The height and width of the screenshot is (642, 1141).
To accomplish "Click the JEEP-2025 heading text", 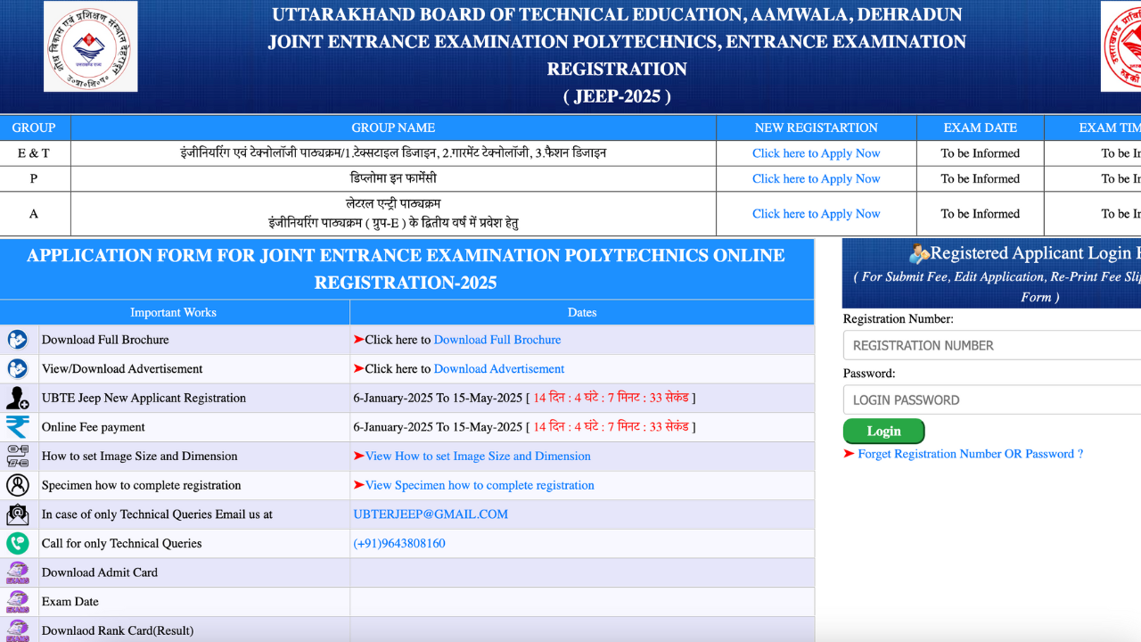I will pyautogui.click(x=617, y=96).
